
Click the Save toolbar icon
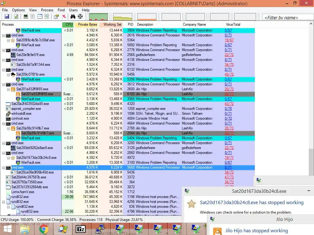[7, 17]
